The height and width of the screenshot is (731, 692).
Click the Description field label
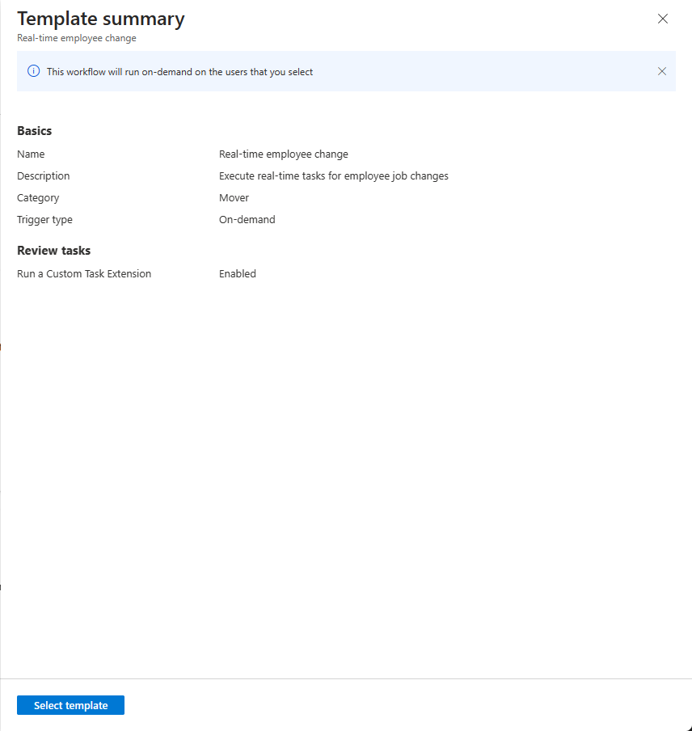point(43,175)
